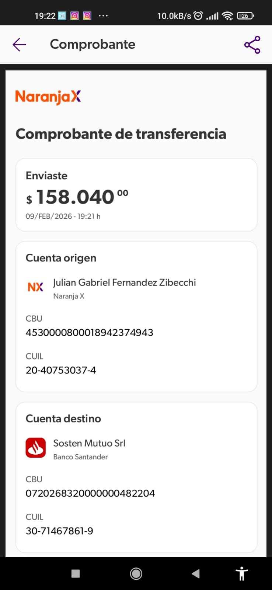Tap the origin CBU number
The height and width of the screenshot is (590, 272).
pos(89,332)
